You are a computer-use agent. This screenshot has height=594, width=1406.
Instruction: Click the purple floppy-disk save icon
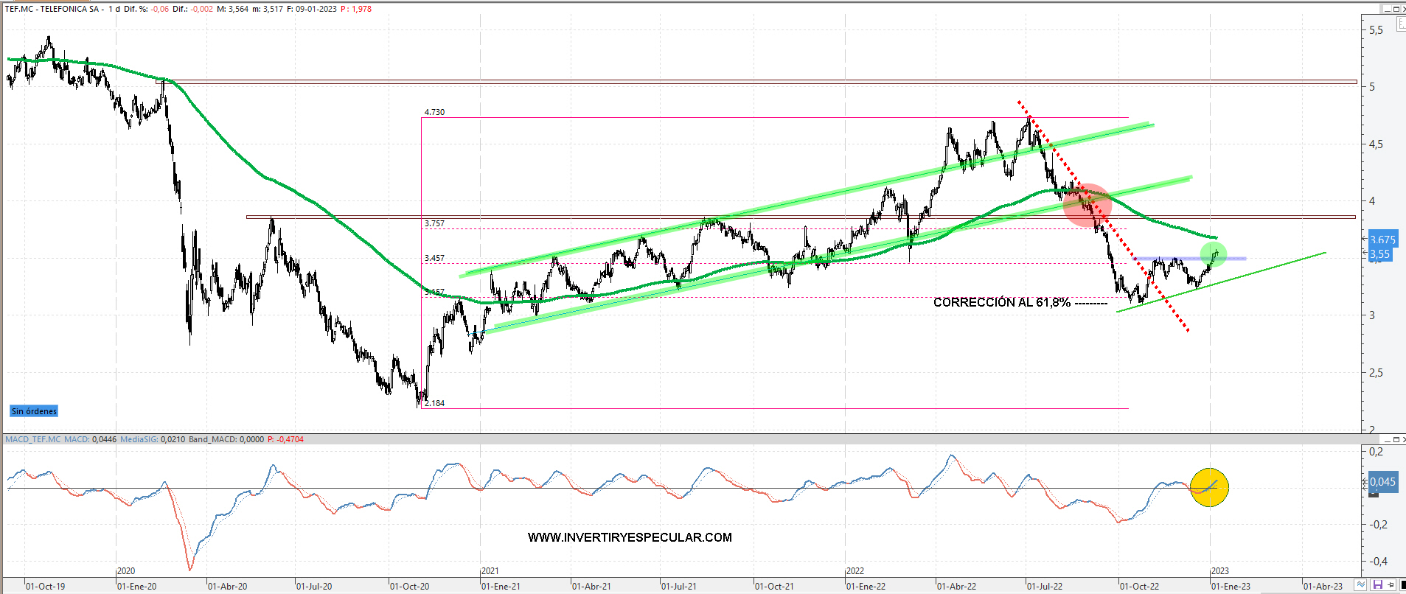tap(1377, 585)
